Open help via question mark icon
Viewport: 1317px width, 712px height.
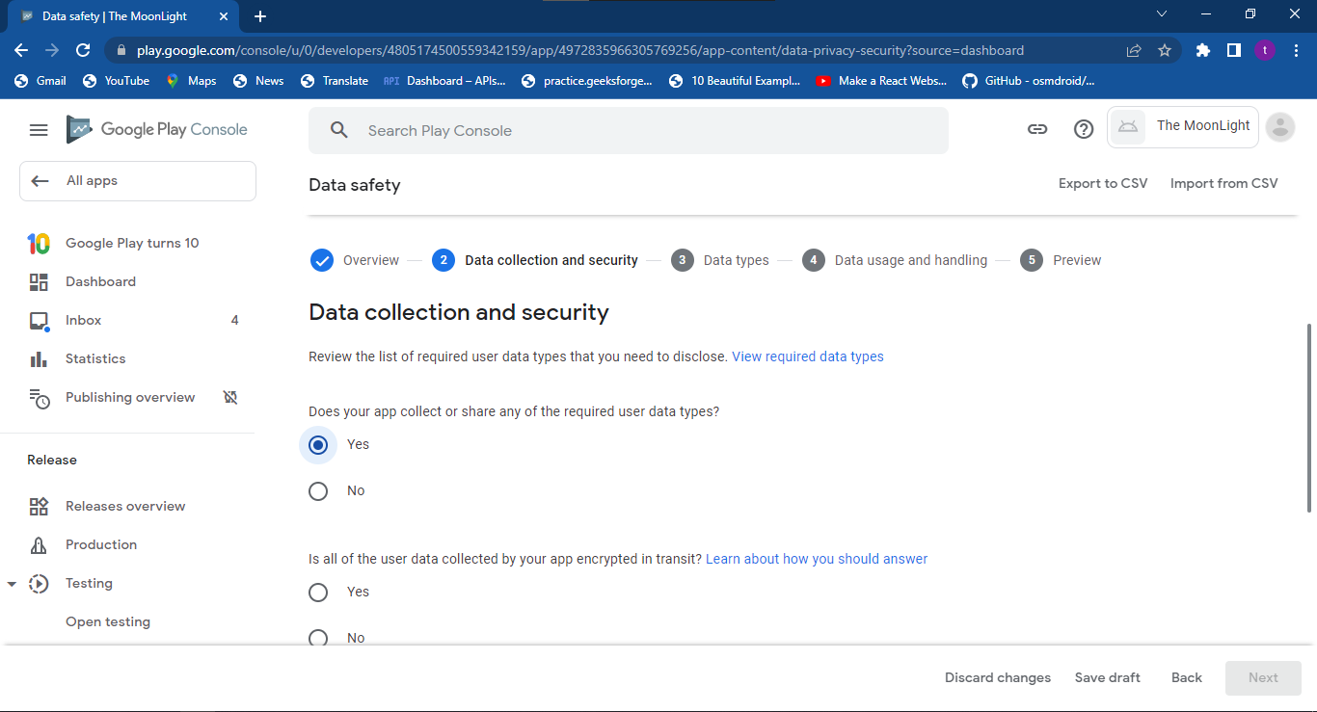click(1084, 129)
